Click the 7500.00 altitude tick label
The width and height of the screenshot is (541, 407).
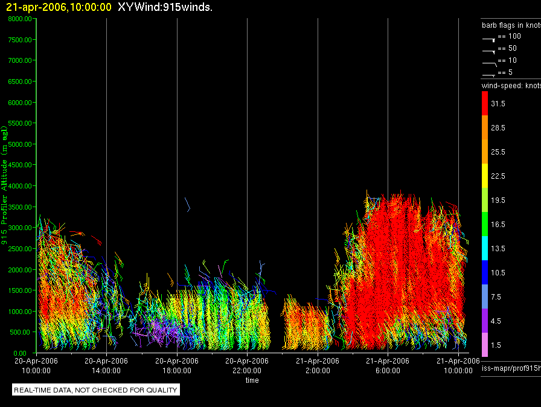click(x=20, y=40)
